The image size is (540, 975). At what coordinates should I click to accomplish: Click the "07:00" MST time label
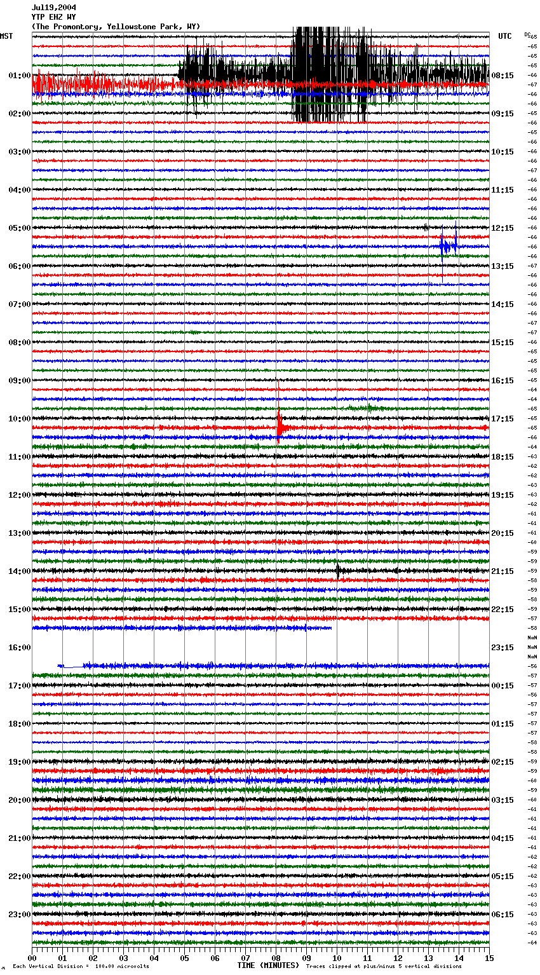pyautogui.click(x=20, y=304)
